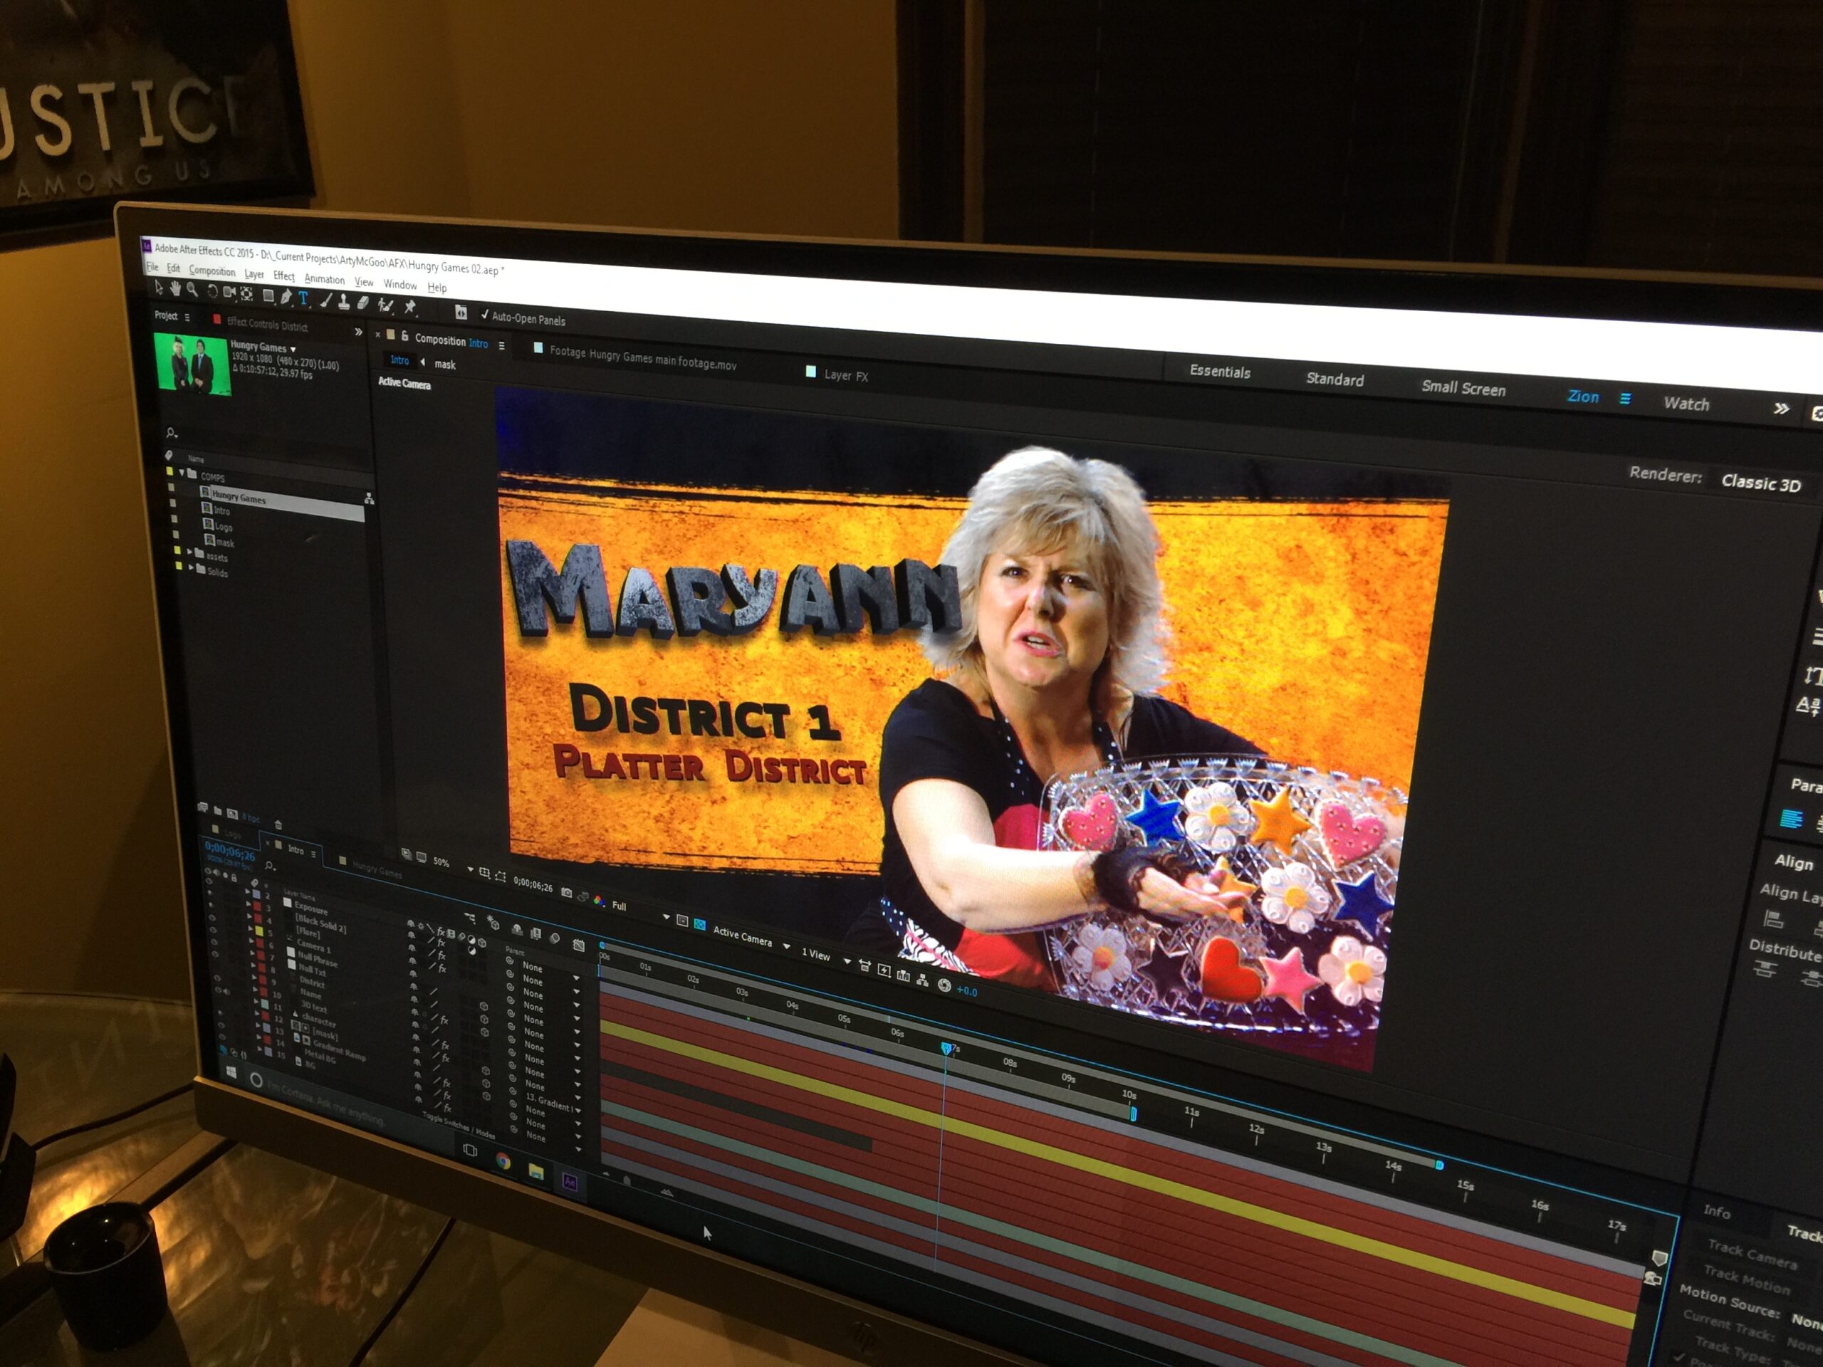
Task: Click the Windows Start button
Action: coord(231,1073)
